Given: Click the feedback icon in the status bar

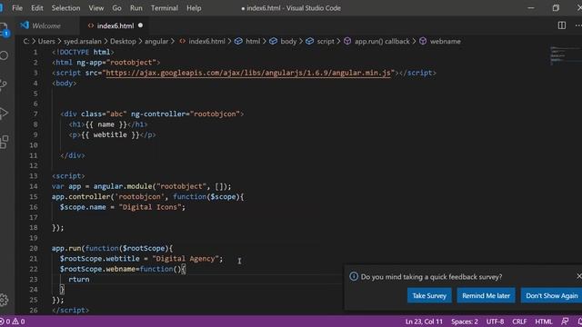Looking at the screenshot, I should point(565,322).
